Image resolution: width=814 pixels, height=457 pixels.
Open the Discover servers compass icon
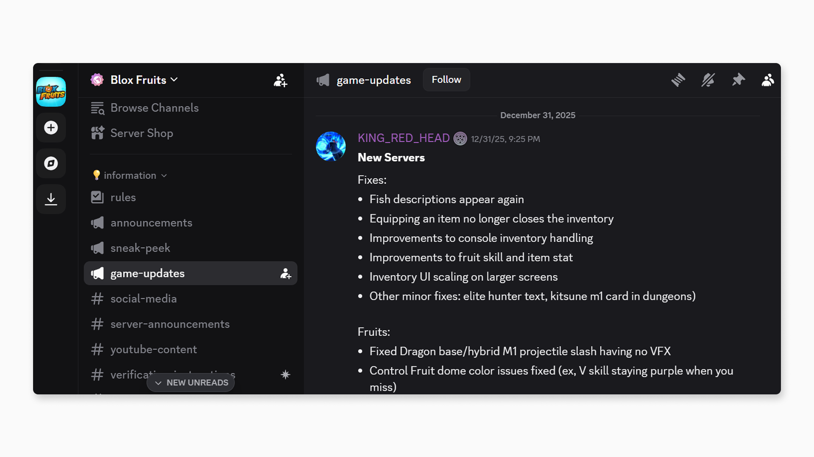coord(51,163)
